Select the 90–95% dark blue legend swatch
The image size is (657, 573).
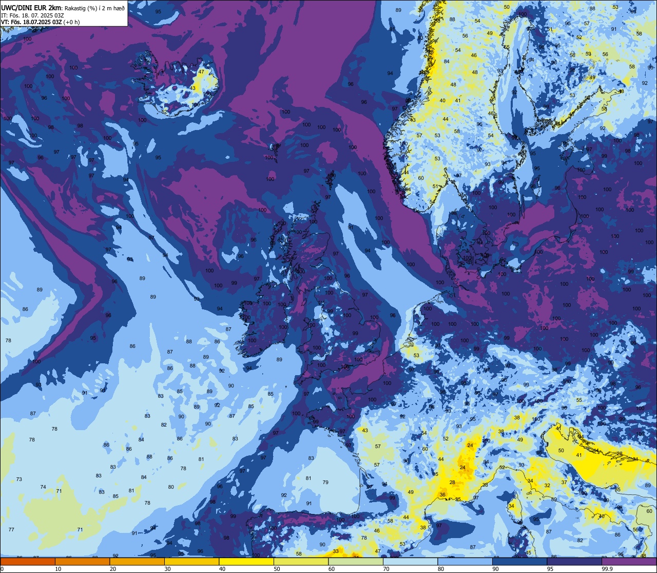click(x=519, y=561)
